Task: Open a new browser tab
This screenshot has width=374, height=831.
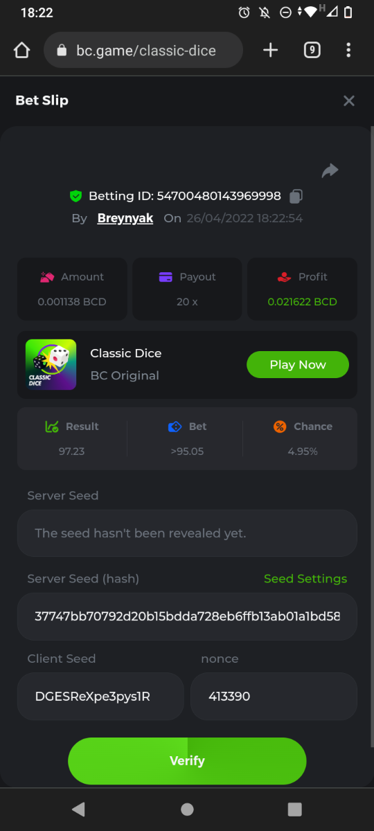Action: click(271, 51)
